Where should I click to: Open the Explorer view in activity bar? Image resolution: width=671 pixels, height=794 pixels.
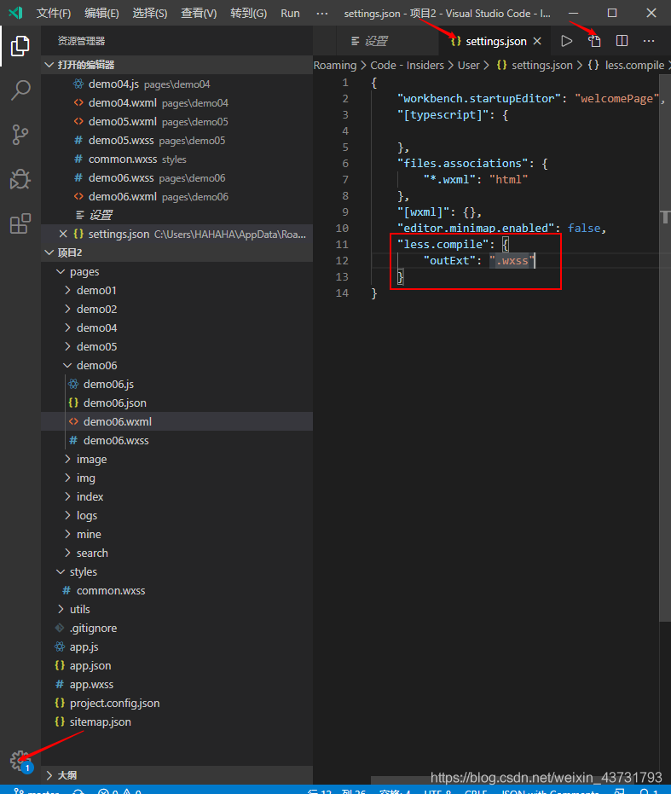(20, 46)
